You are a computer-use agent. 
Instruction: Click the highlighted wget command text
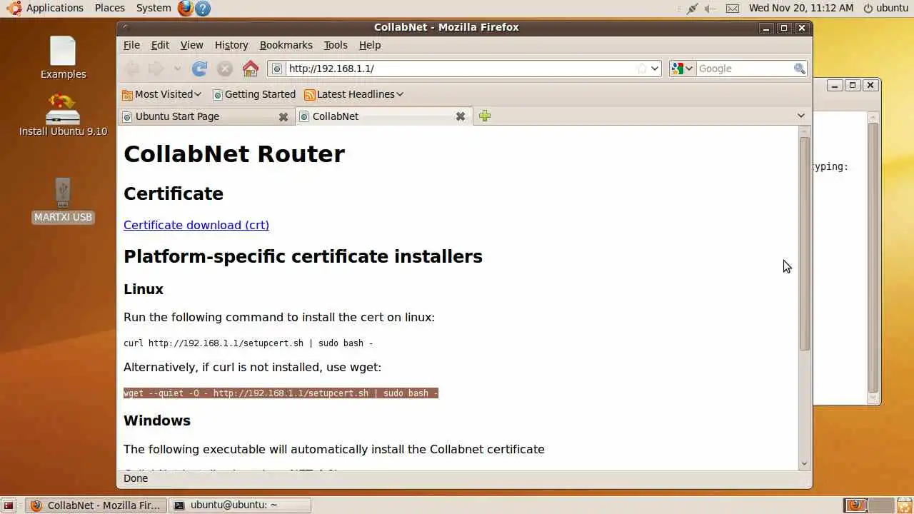pos(281,393)
